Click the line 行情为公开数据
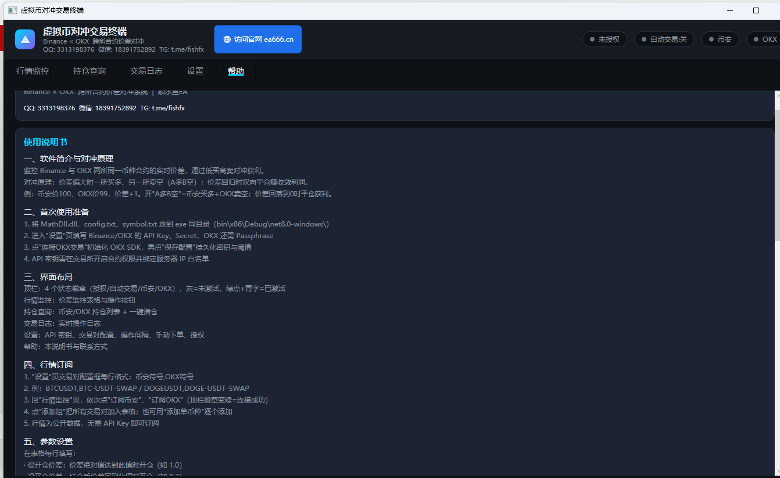The image size is (780, 478). (91, 423)
